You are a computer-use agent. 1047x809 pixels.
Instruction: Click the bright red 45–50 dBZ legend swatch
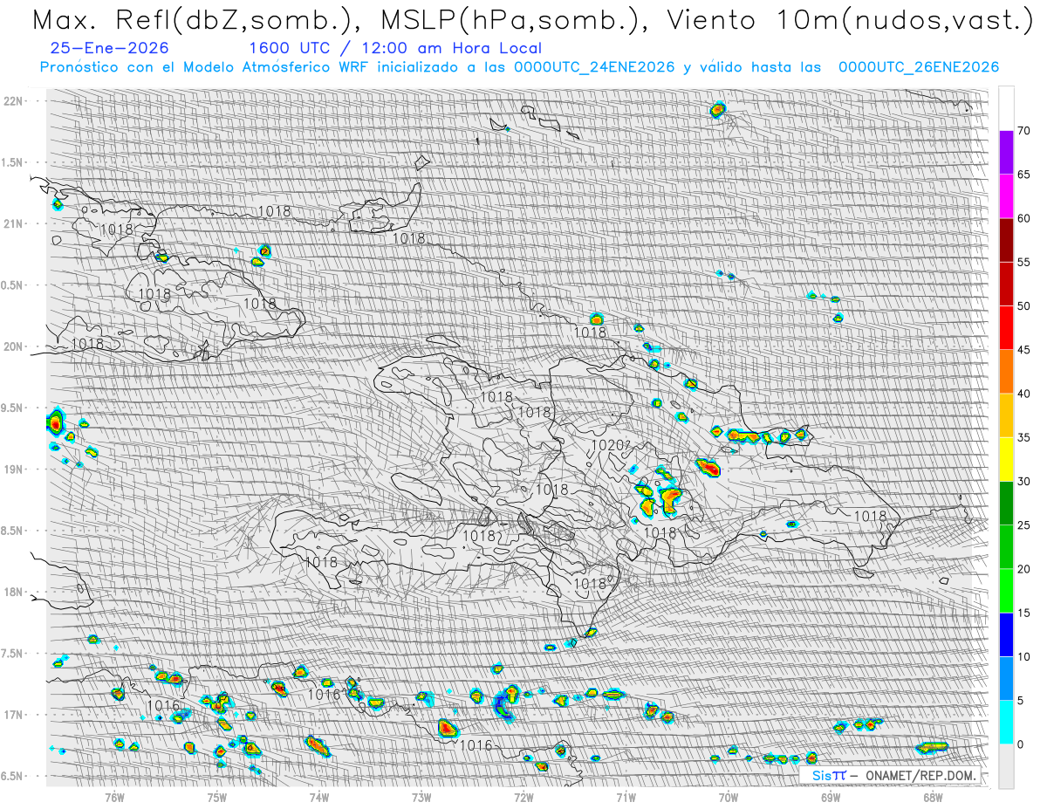pos(1006,328)
